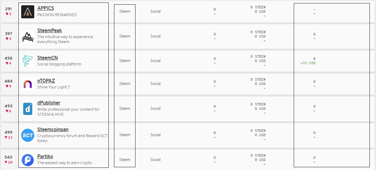Open the APPICS dapp link

click(x=45, y=8)
